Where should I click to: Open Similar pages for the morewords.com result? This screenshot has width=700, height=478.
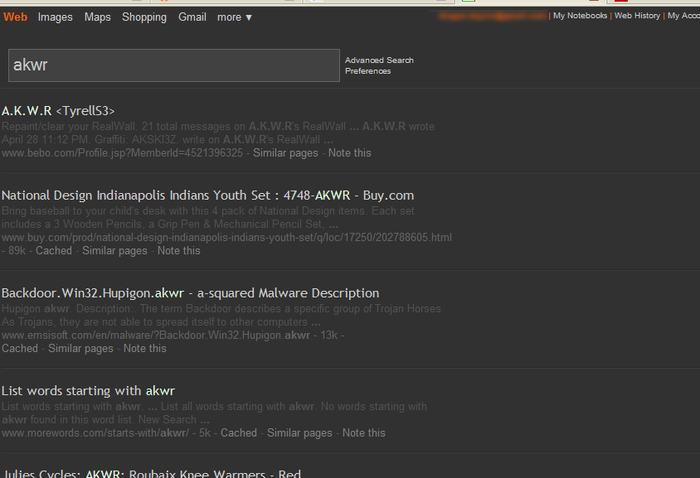click(x=299, y=432)
